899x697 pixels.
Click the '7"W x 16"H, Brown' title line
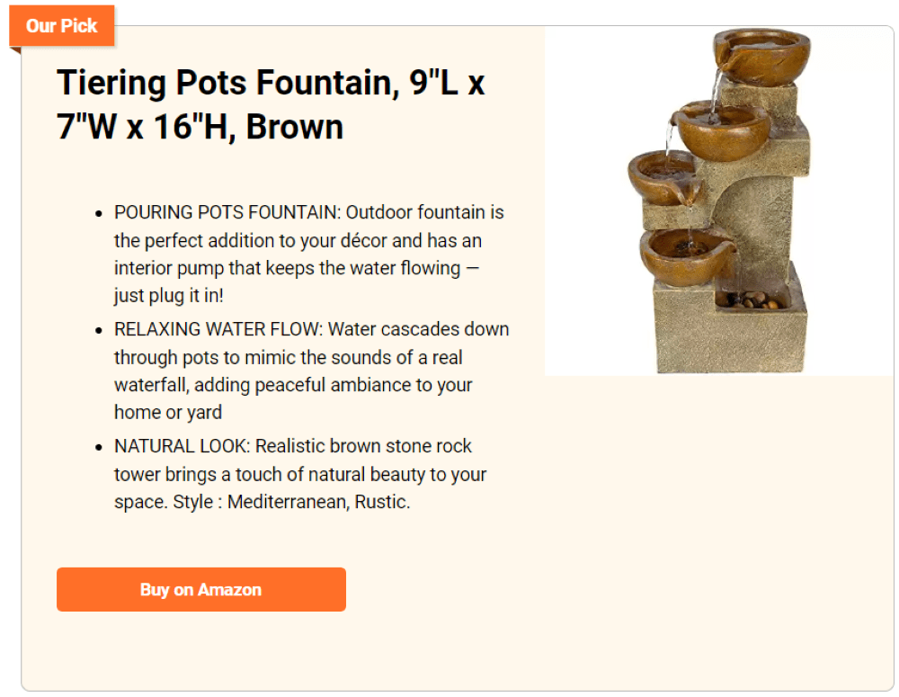(200, 127)
